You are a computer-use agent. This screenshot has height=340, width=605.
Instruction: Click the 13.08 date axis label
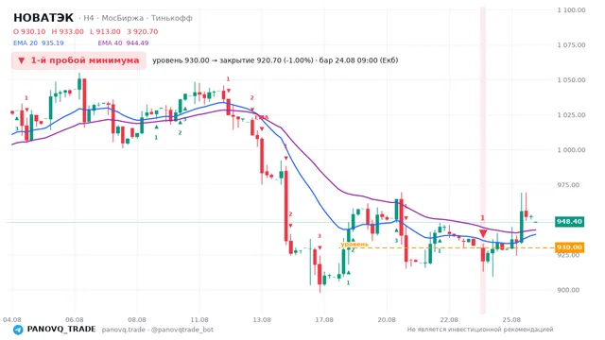(x=262, y=319)
